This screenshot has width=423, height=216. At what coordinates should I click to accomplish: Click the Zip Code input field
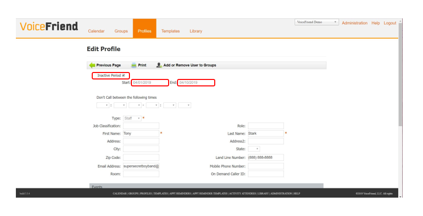tap(141, 157)
